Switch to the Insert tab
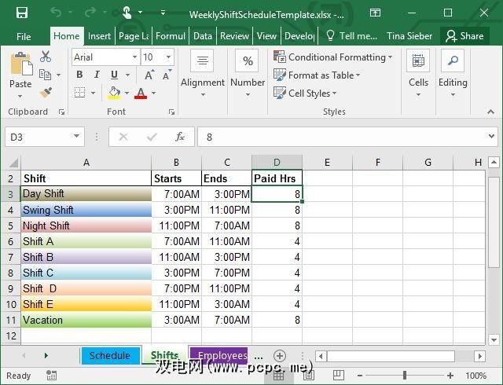Screen dimensions: 503x385 click(99, 36)
